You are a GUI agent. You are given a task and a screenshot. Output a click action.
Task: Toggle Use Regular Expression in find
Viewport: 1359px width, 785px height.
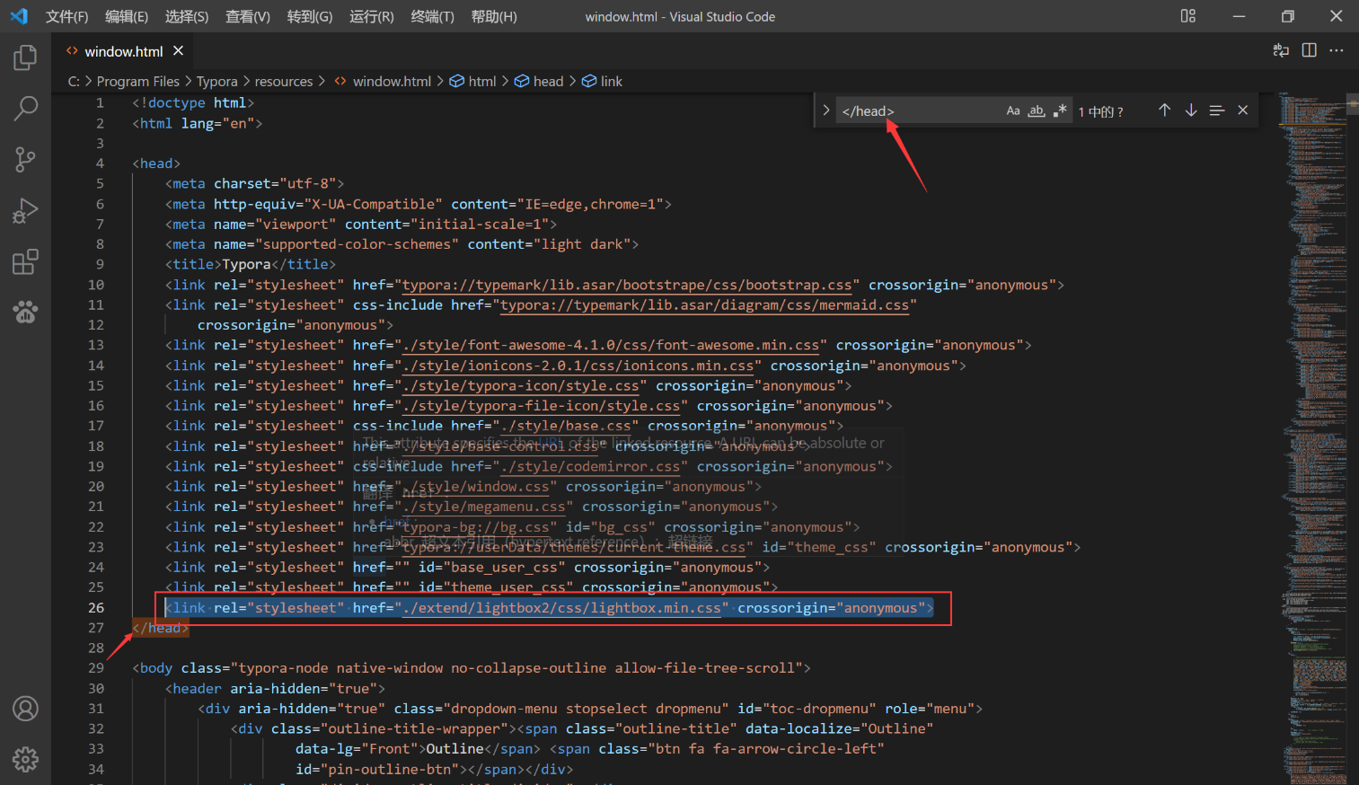pyautogui.click(x=1060, y=110)
